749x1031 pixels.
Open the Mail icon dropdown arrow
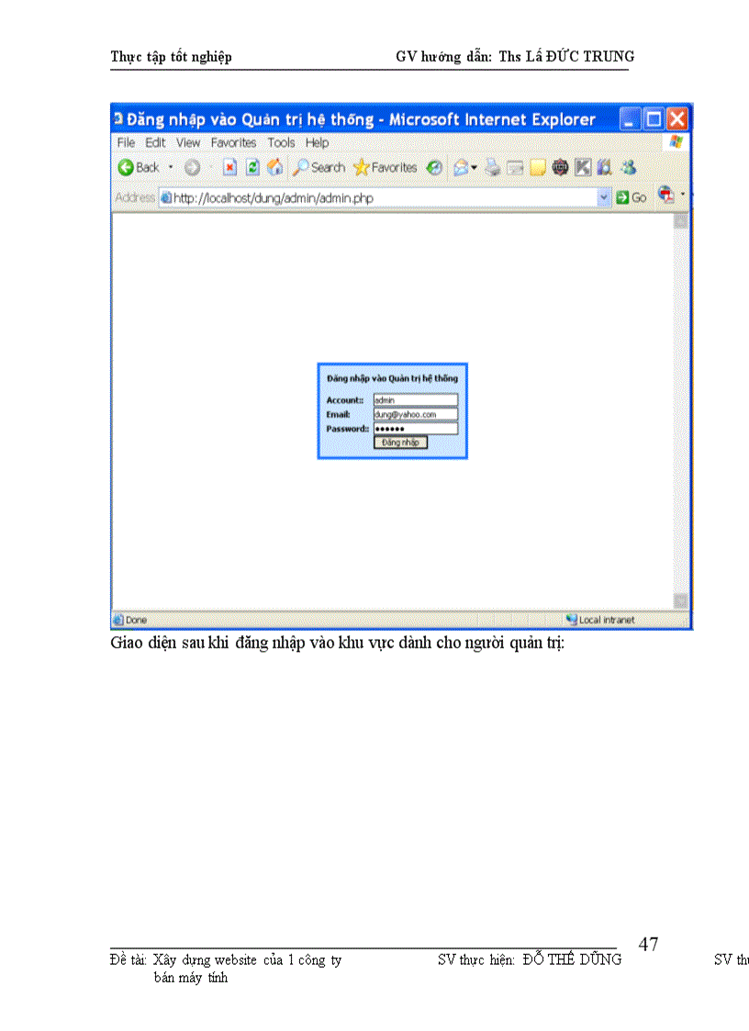pyautogui.click(x=474, y=167)
